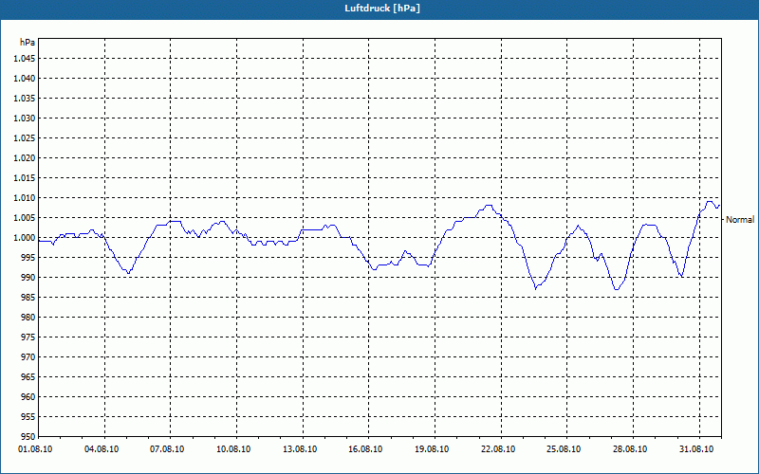Click the 01.08.10 date label

[x=35, y=448]
